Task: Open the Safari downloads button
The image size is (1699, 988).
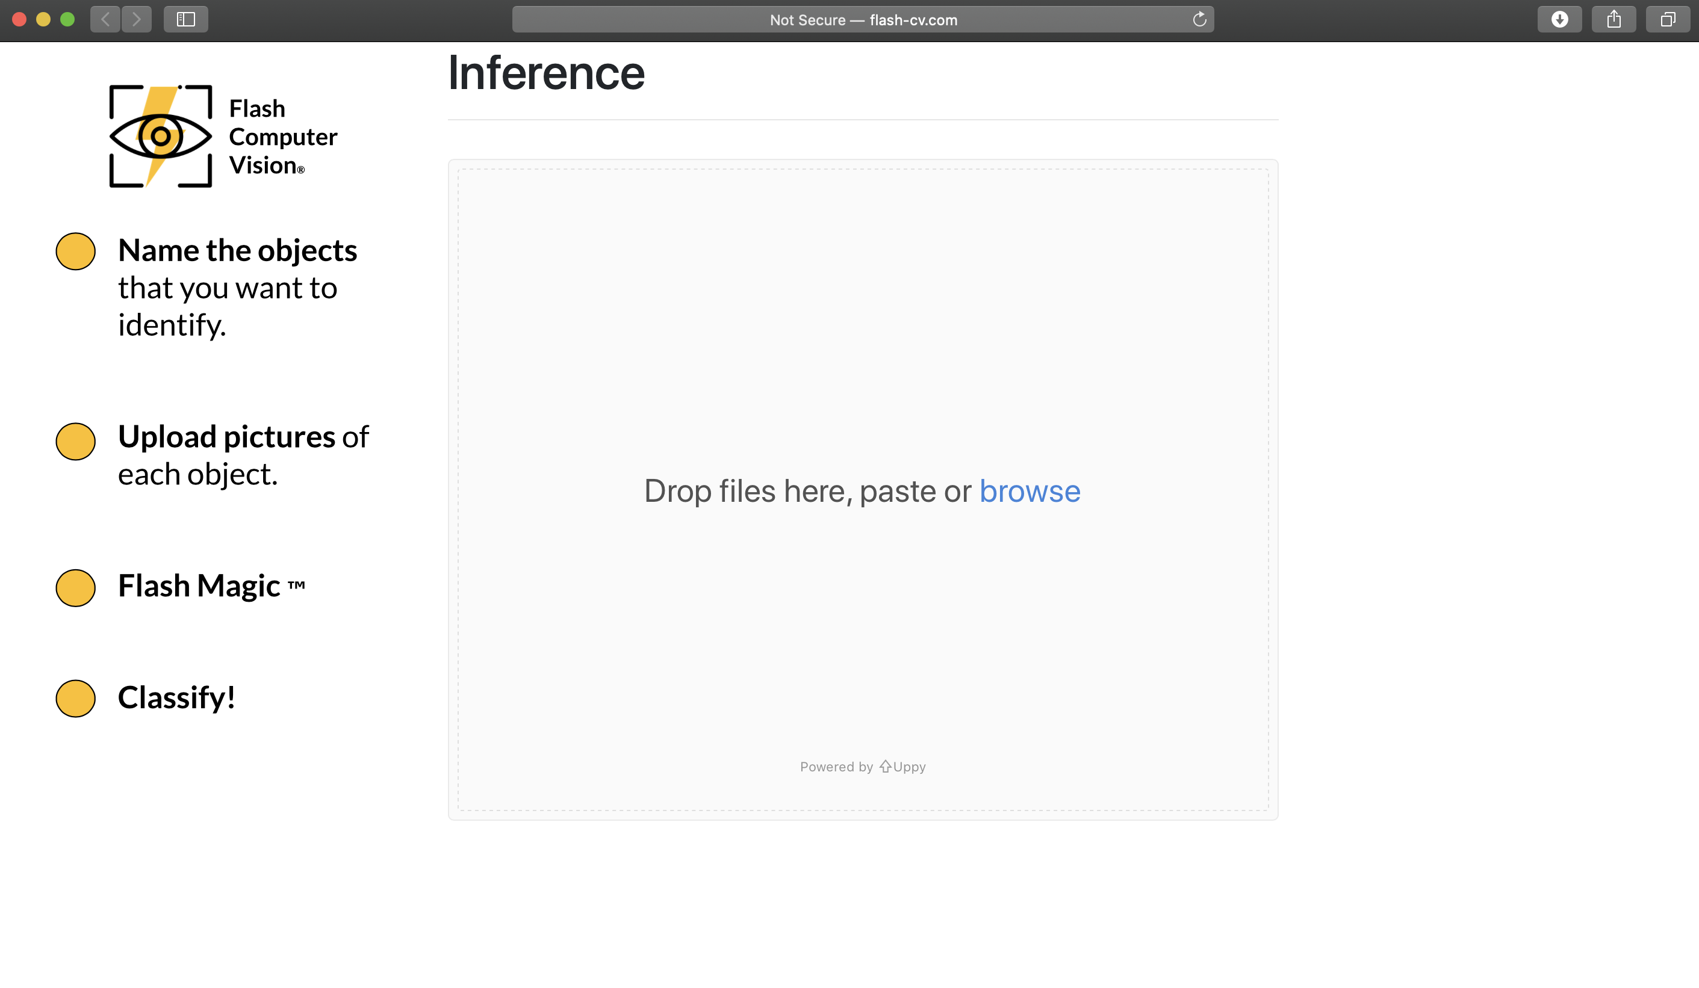Action: (x=1559, y=19)
